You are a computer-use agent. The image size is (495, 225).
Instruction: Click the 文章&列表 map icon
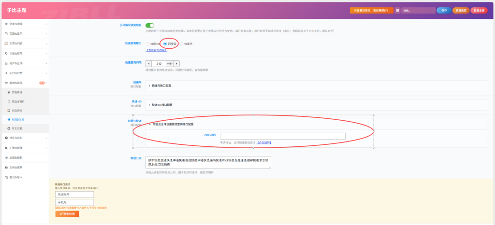[x=6, y=43]
